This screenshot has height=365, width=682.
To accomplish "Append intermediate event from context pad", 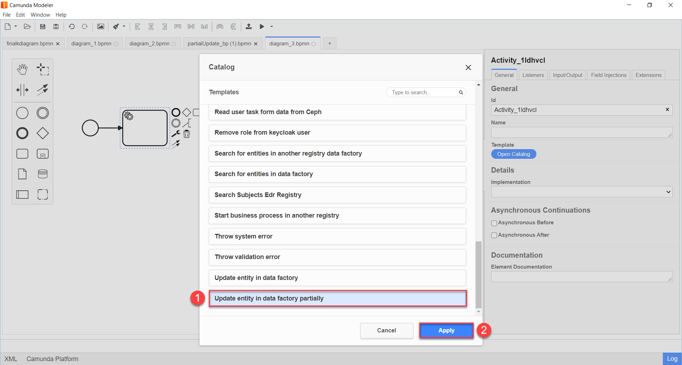I will [x=176, y=123].
